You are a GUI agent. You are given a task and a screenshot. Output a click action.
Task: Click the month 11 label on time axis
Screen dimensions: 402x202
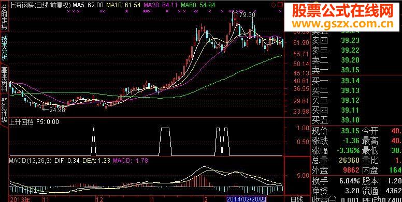46,199
